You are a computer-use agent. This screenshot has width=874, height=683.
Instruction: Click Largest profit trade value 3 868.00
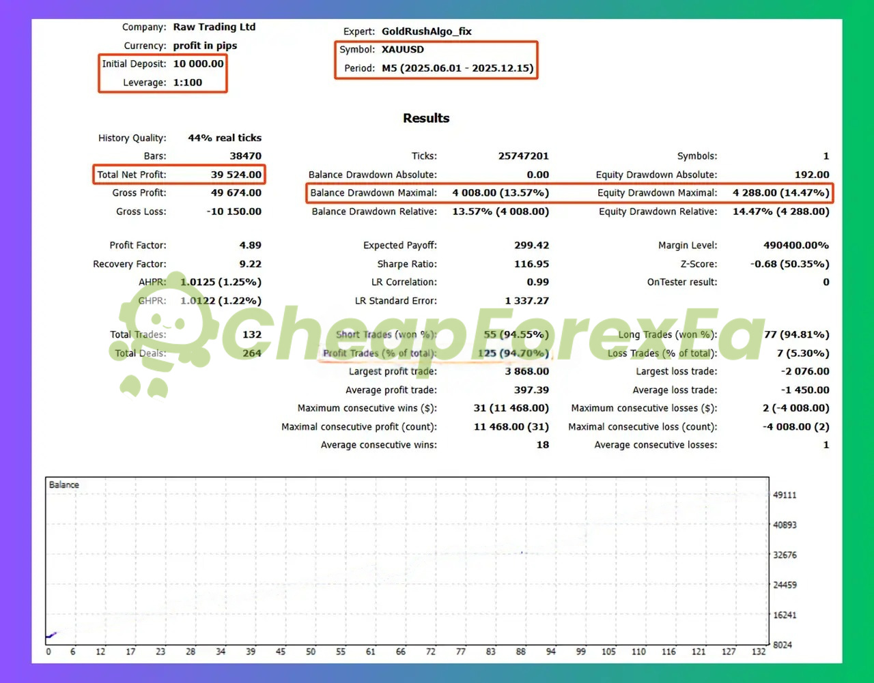[527, 372]
